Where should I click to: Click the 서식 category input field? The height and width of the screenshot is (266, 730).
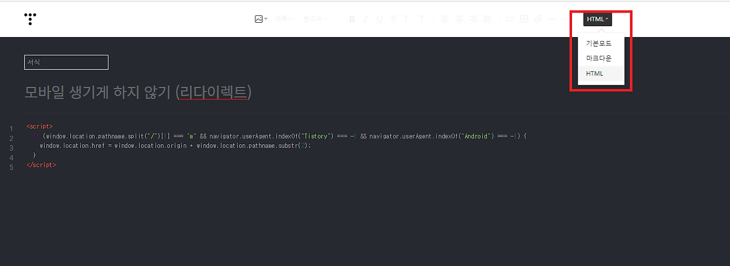point(66,62)
